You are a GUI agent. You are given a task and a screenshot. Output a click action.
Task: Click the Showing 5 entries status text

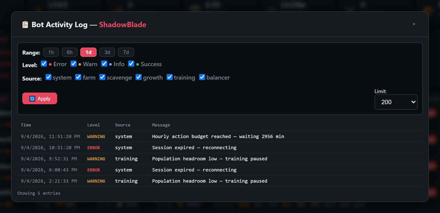pyautogui.click(x=39, y=193)
